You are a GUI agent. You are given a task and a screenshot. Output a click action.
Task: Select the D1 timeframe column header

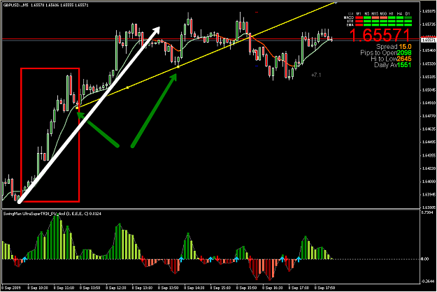tap(408, 14)
